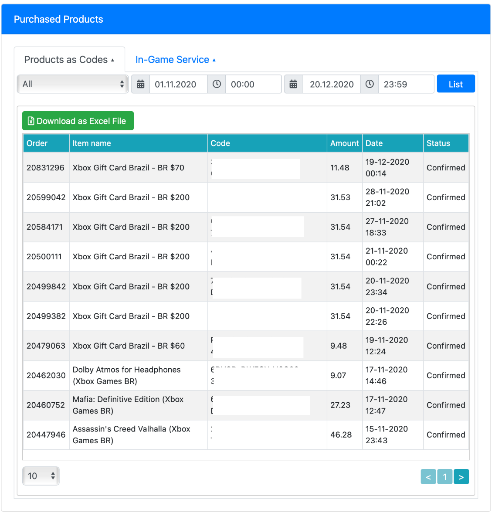Click the end date field 20.12.2020

pos(332,84)
